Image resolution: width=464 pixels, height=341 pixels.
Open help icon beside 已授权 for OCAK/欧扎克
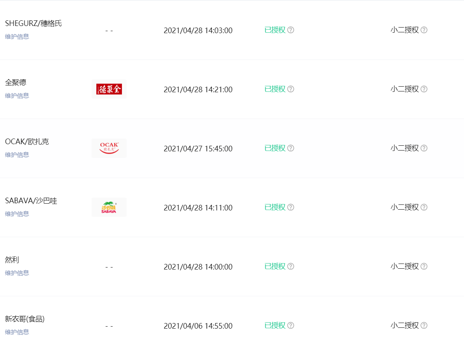click(x=291, y=148)
